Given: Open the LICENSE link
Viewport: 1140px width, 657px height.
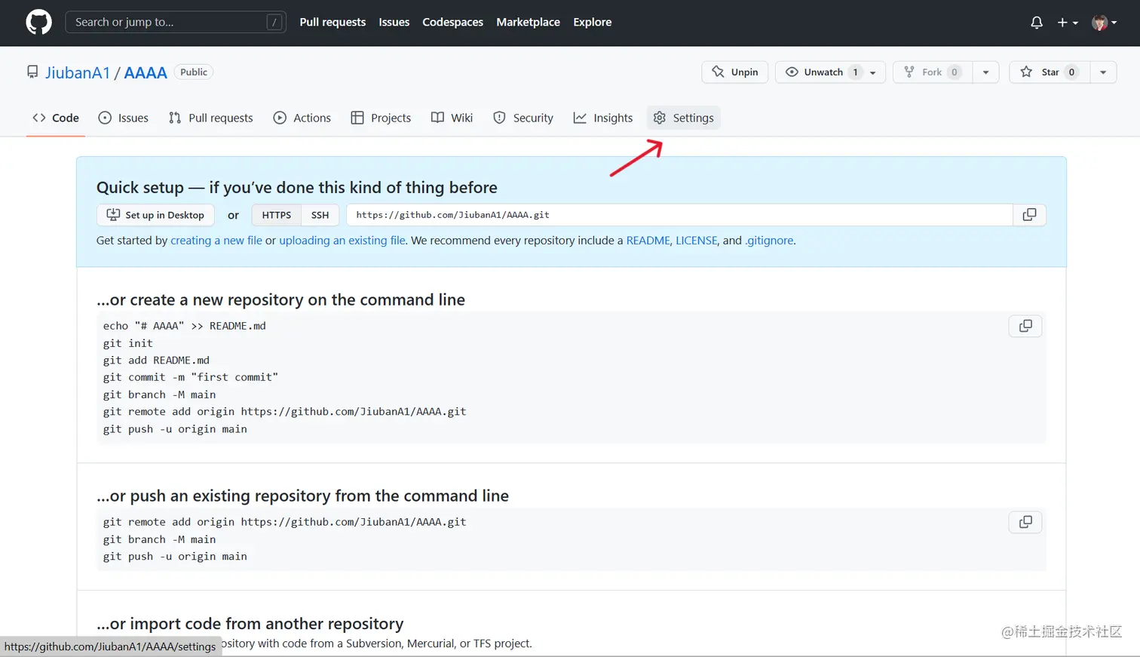Looking at the screenshot, I should pos(697,241).
